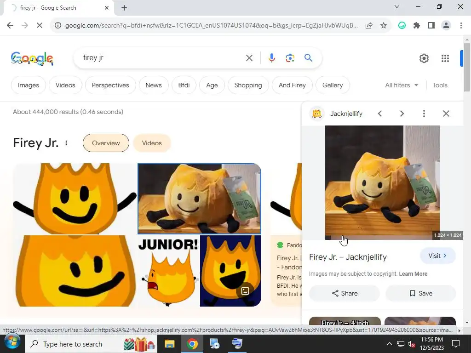
Task: Open Google quick settings gear
Action: pyautogui.click(x=424, y=58)
